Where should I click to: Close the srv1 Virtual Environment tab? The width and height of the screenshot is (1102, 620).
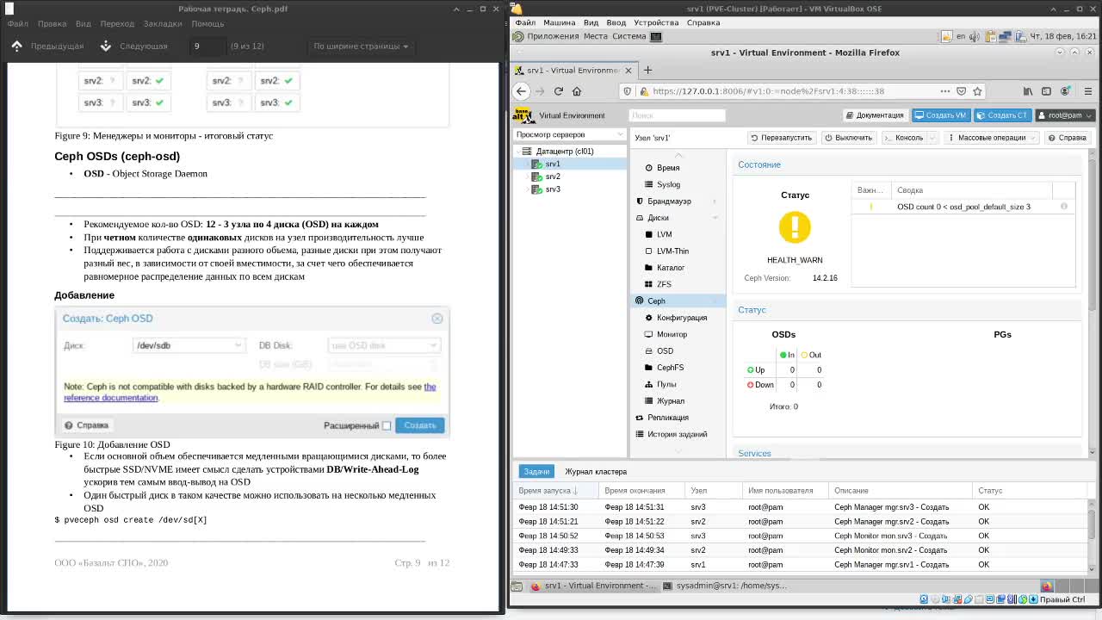pos(628,70)
